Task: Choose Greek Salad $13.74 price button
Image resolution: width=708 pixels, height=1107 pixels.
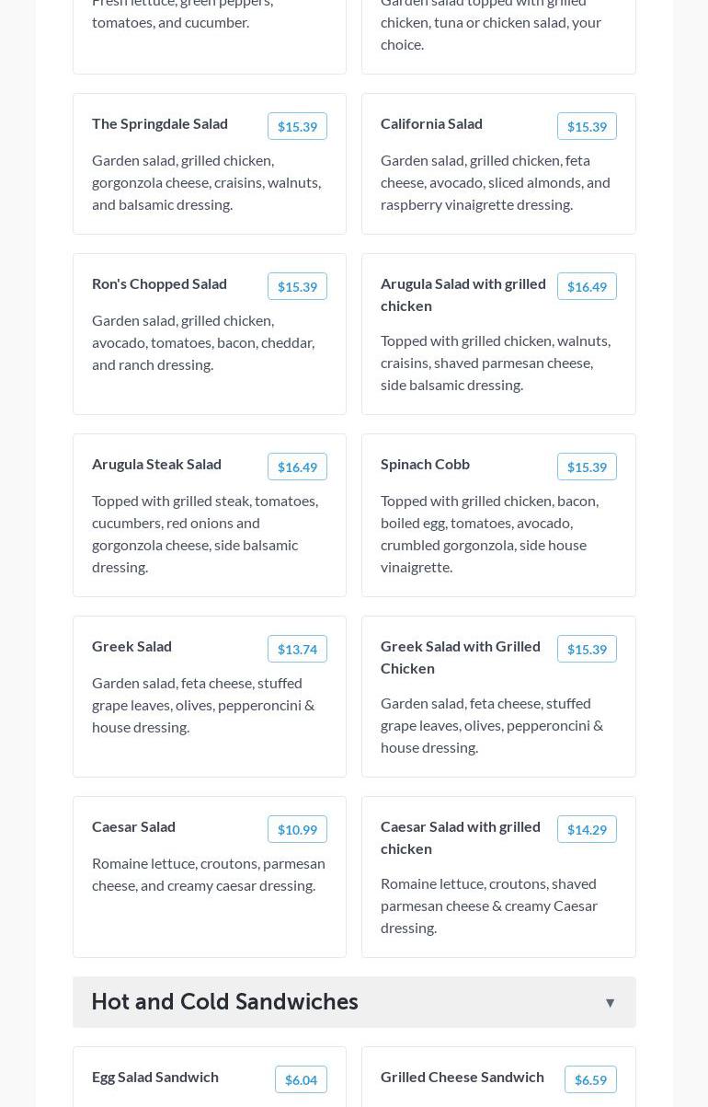Action: tap(297, 650)
